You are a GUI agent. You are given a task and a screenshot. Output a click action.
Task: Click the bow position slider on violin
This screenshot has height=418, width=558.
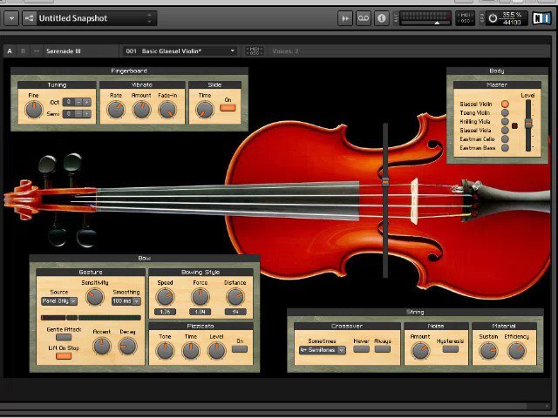(x=385, y=182)
